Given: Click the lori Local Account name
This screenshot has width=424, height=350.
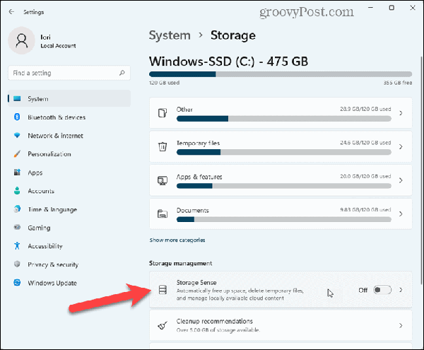Looking at the screenshot, I should (x=58, y=41).
